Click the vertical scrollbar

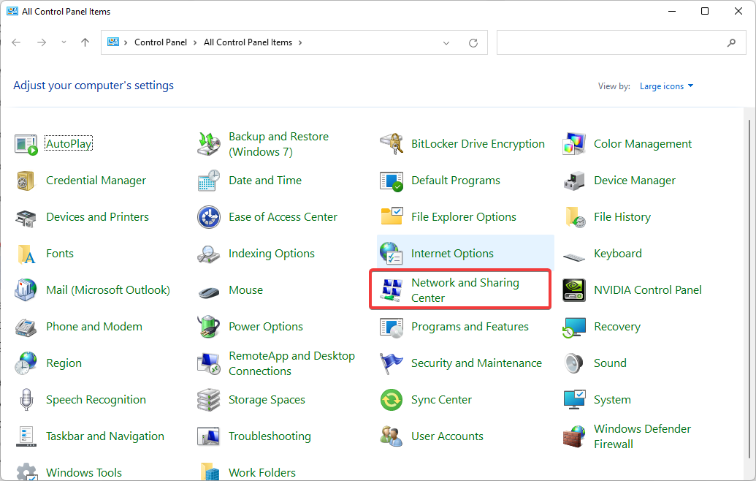point(749,289)
